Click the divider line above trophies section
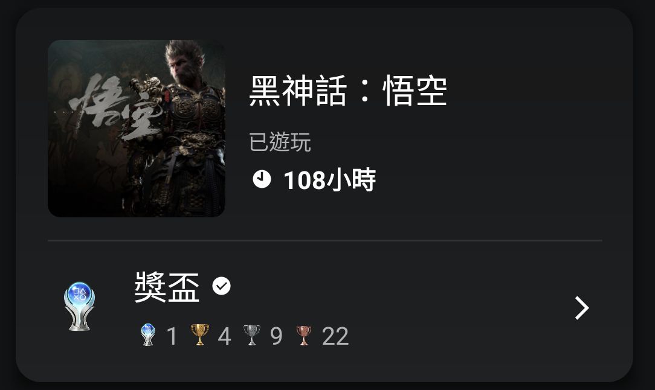The height and width of the screenshot is (390, 655). tap(325, 240)
